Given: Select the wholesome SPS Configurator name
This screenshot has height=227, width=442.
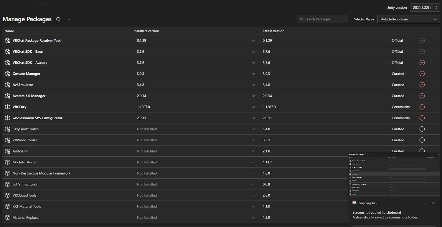Looking at the screenshot, I should [37, 118].
